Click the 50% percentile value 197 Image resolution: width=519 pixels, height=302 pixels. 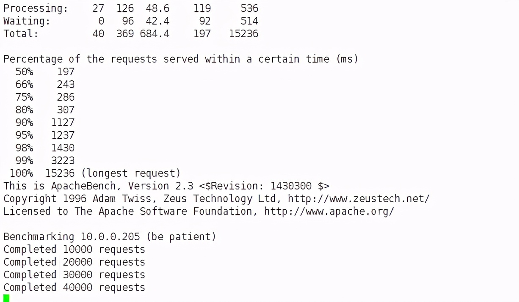[x=66, y=71]
